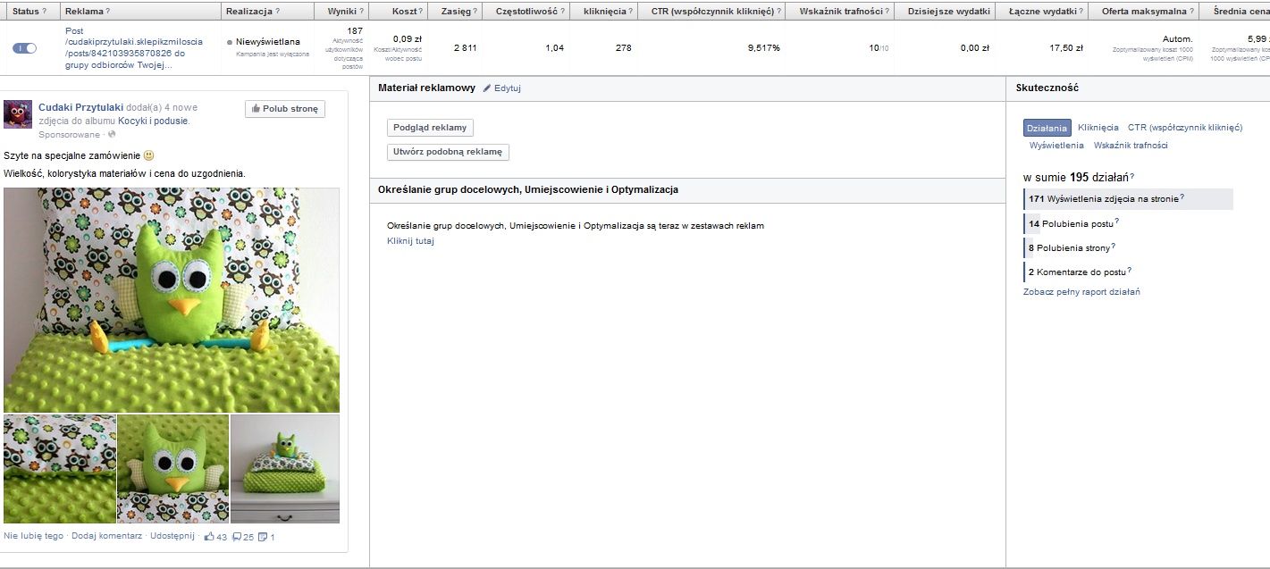
Task: Open the green owl close-up thumbnail
Action: [x=173, y=469]
